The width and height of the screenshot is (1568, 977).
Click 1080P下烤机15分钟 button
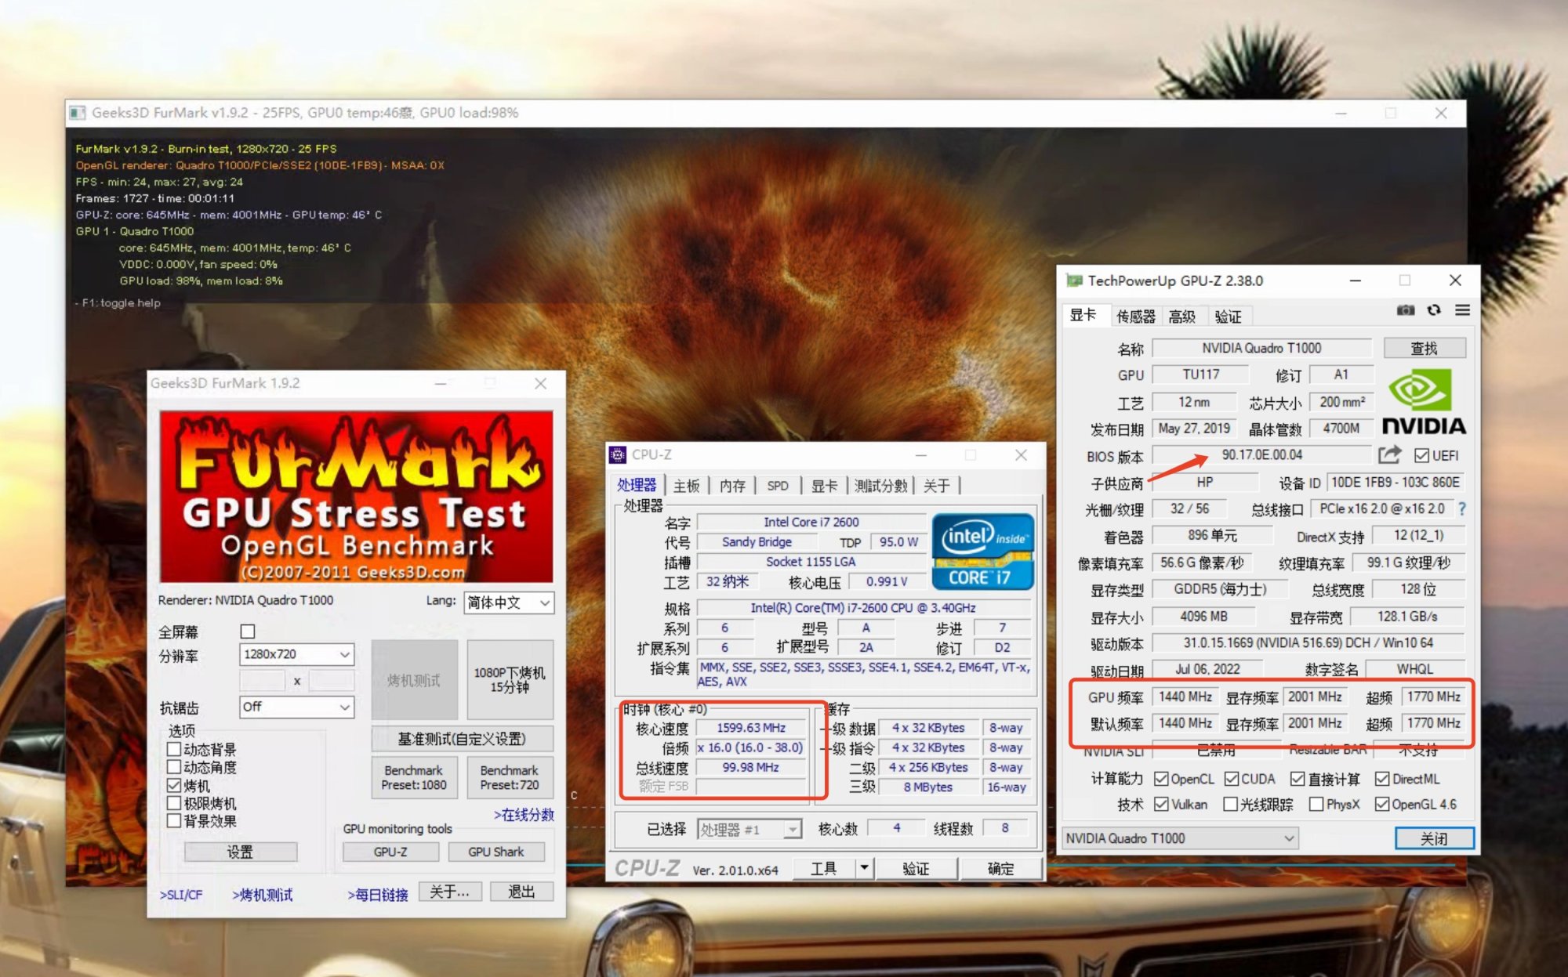[x=510, y=680]
